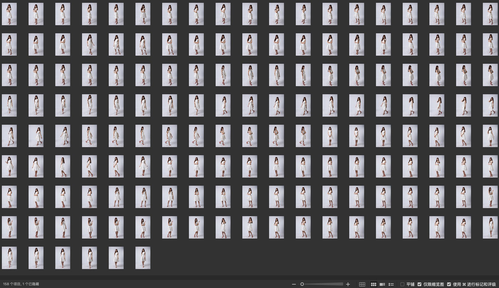The width and height of the screenshot is (499, 288).
Task: Switch to the grid-lines table view icon
Action: [x=362, y=284]
